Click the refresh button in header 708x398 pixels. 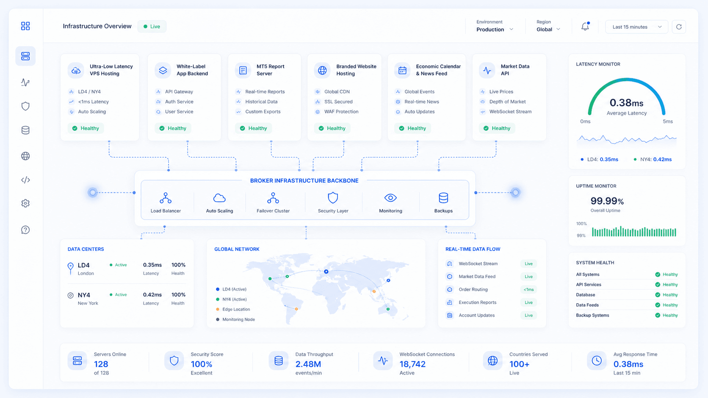click(679, 27)
